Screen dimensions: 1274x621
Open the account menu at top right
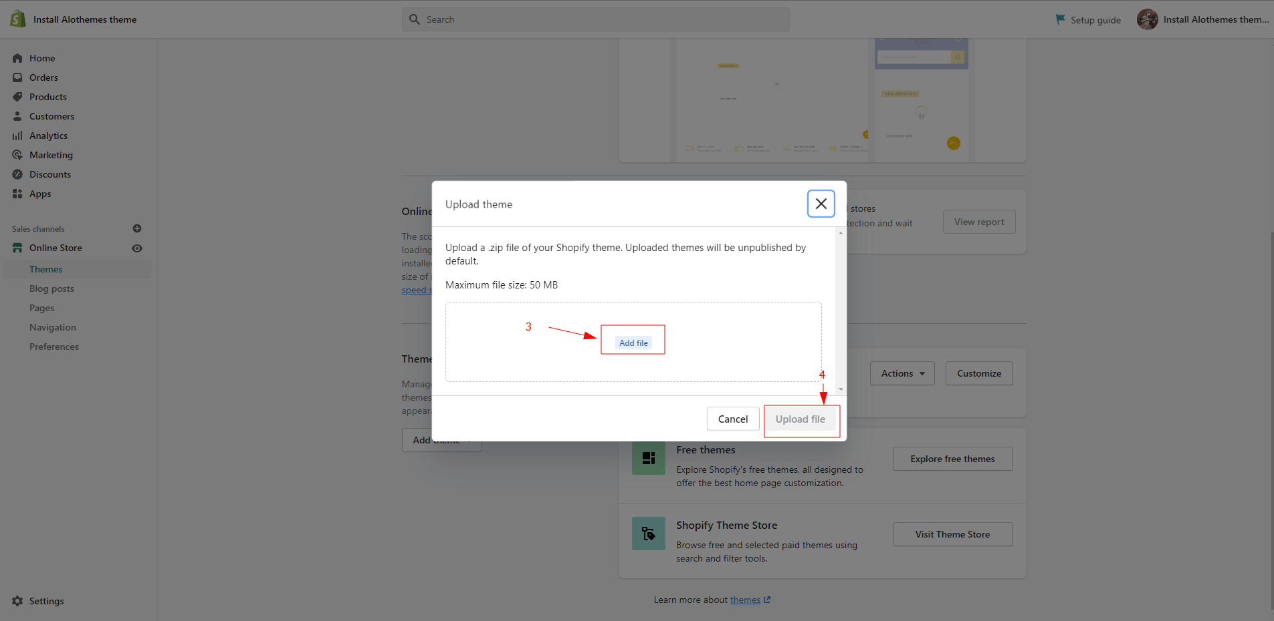click(x=1202, y=19)
